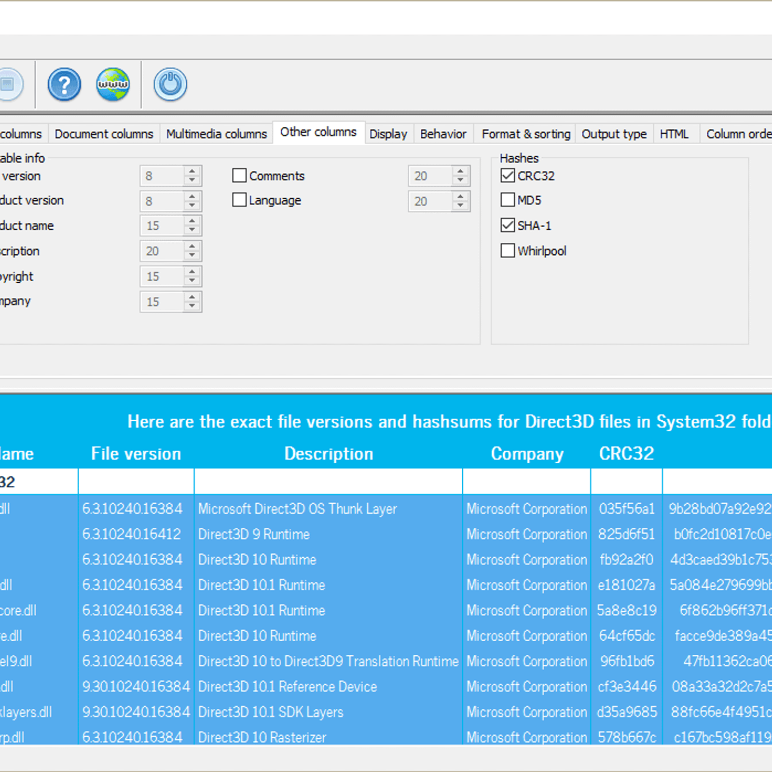Click CRC32 value d35a9685

(627, 712)
